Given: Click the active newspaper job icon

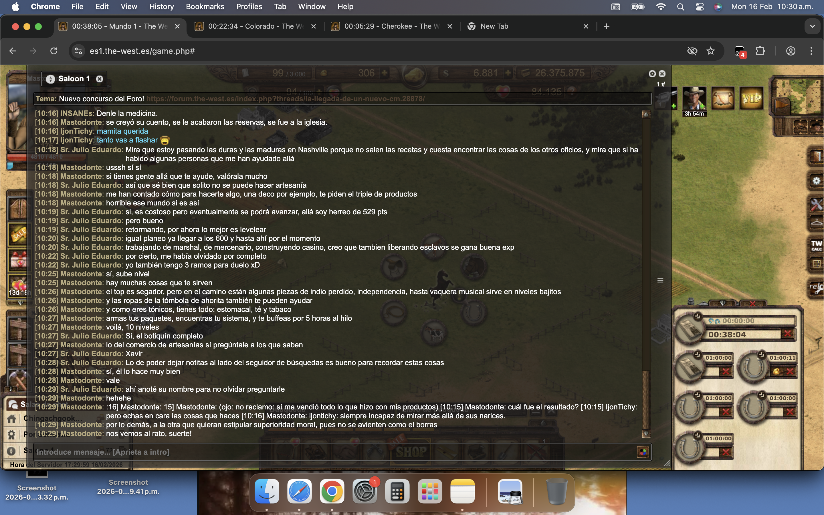Looking at the screenshot, I should click(690, 328).
